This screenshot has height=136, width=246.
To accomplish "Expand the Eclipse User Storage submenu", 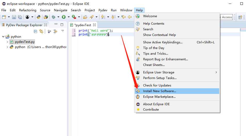I will click(x=177, y=72).
